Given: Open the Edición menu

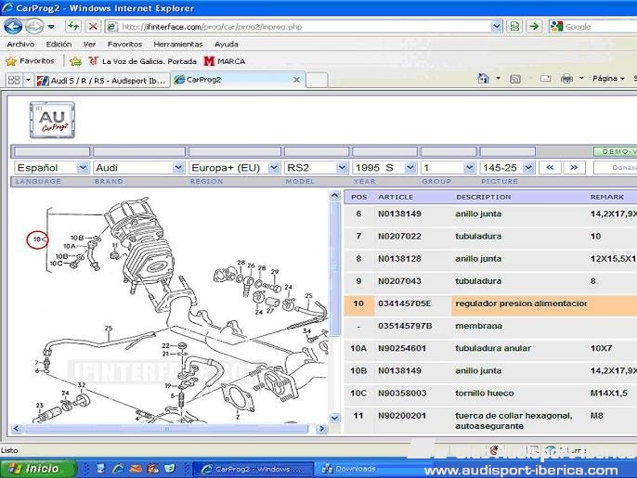Looking at the screenshot, I should click(x=58, y=45).
